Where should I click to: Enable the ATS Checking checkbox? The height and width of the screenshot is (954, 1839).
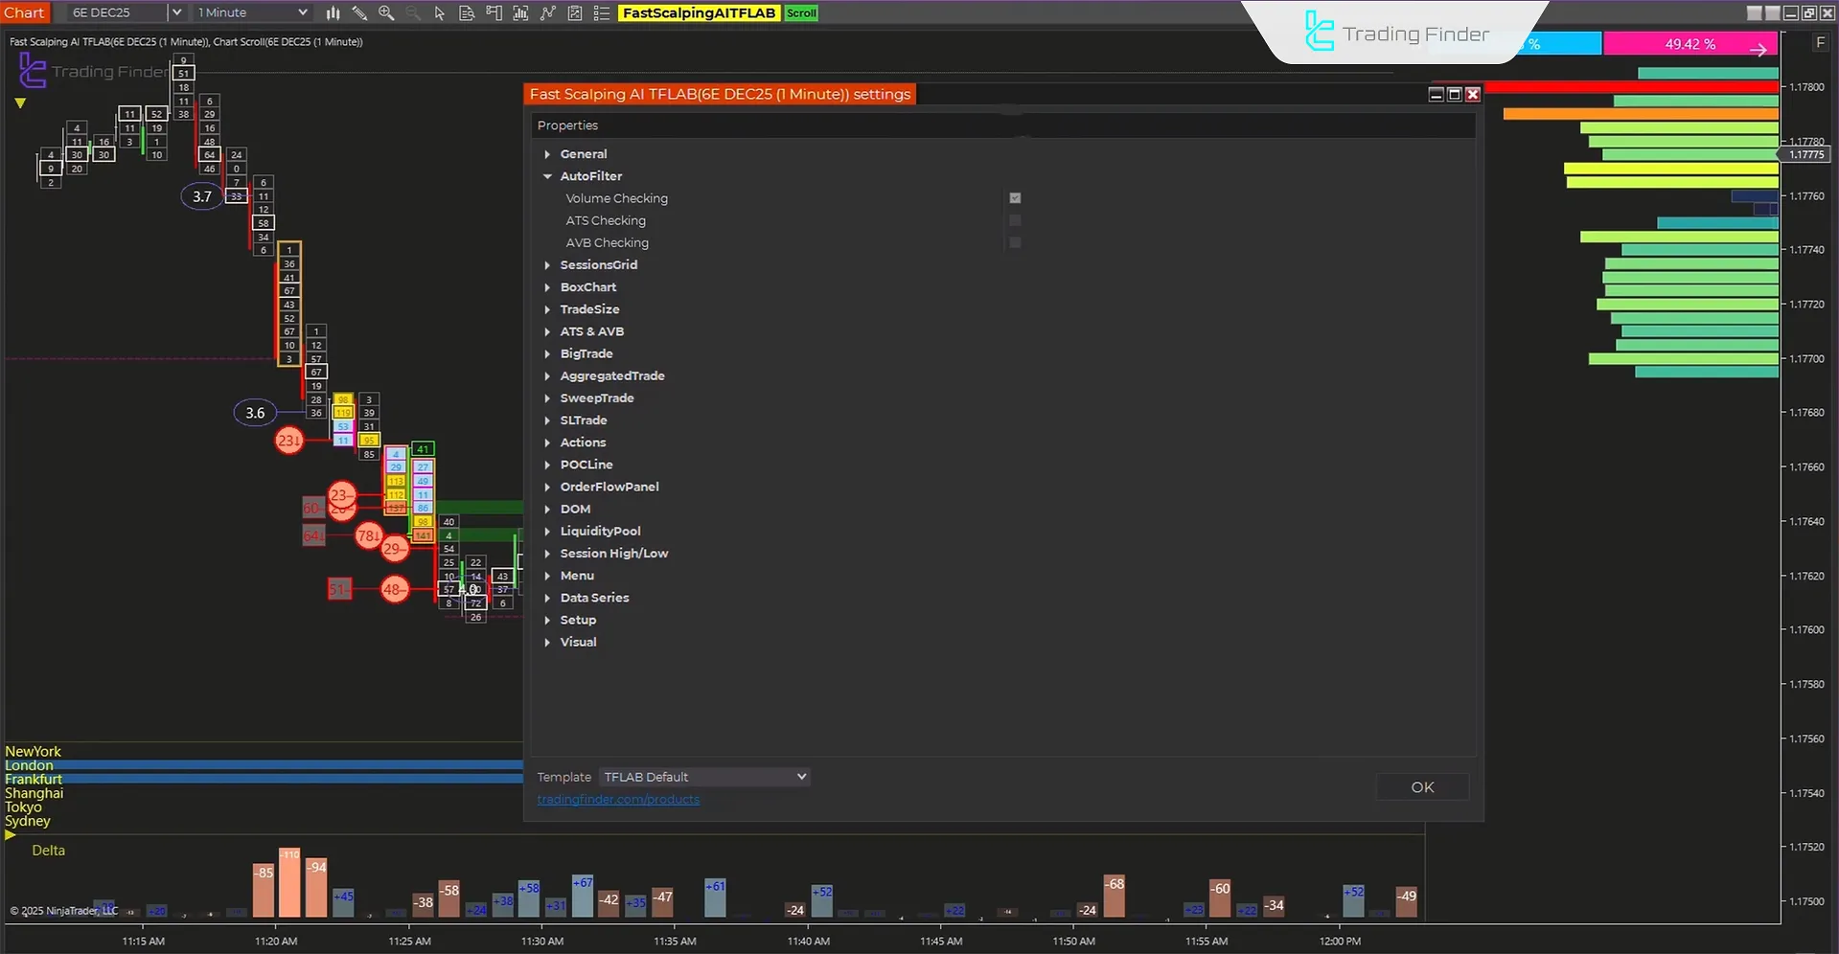[x=1015, y=219]
